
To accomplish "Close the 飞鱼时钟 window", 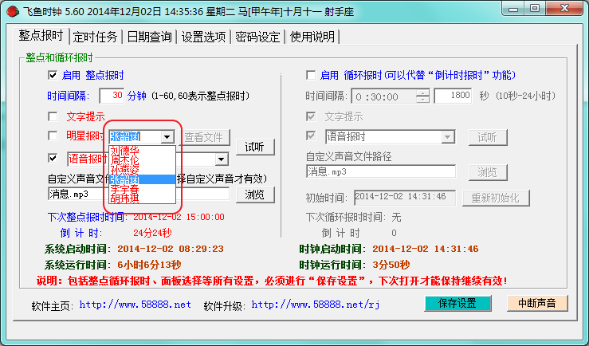I will [x=564, y=9].
